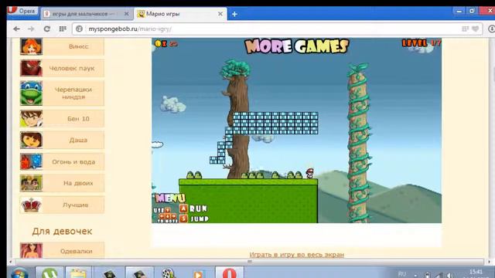Screen dimensions: 495x278
Task: Click the coin counter in the game
Action: pos(166,44)
